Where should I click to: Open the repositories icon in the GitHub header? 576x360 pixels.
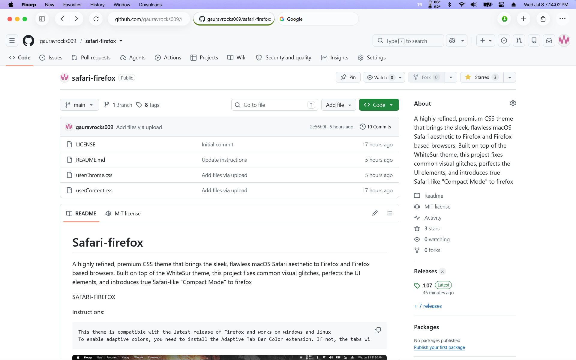(534, 40)
